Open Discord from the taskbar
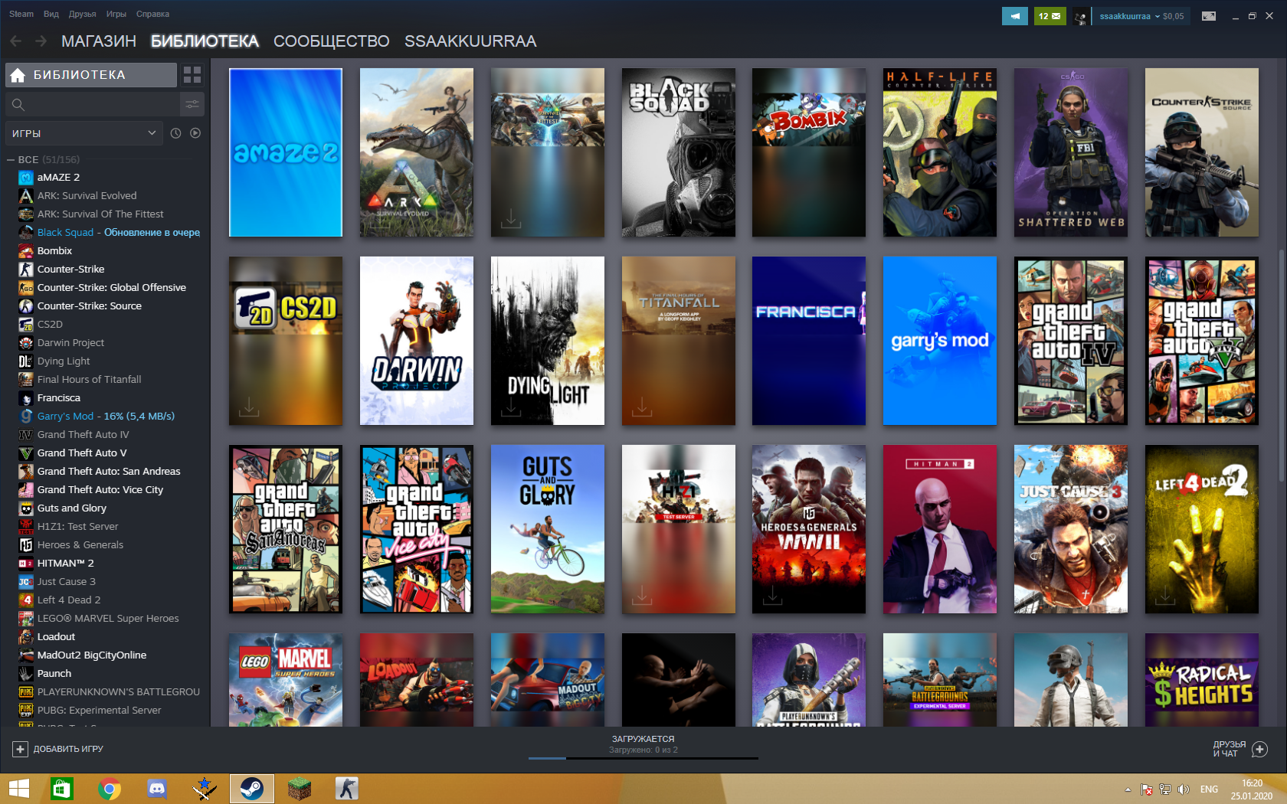Screen dimensions: 1287x804 [157, 789]
